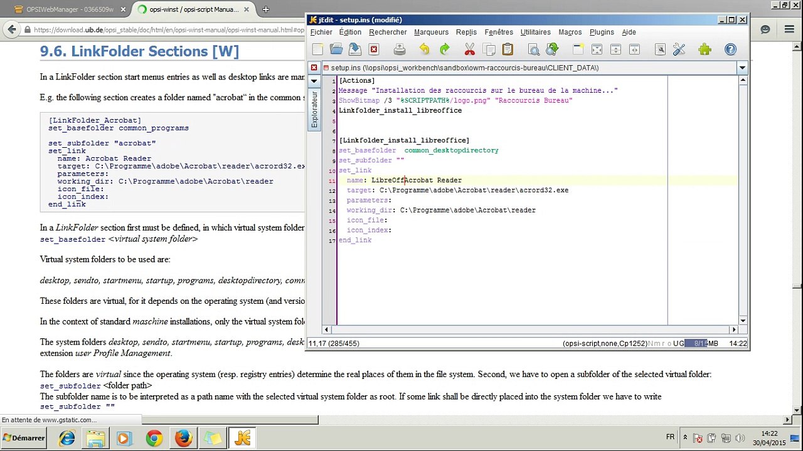Paste clipboard with the jEdit clipboard icon
Image resolution: width=803 pixels, height=451 pixels.
coord(508,49)
